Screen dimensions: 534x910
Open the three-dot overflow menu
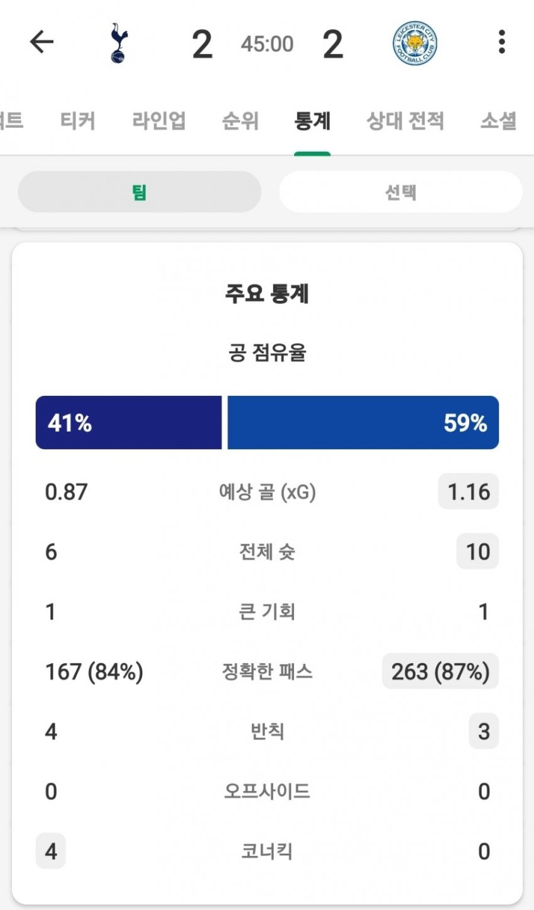pos(501,42)
